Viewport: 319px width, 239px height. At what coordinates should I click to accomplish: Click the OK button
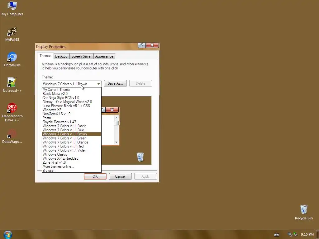pyautogui.click(x=95, y=176)
